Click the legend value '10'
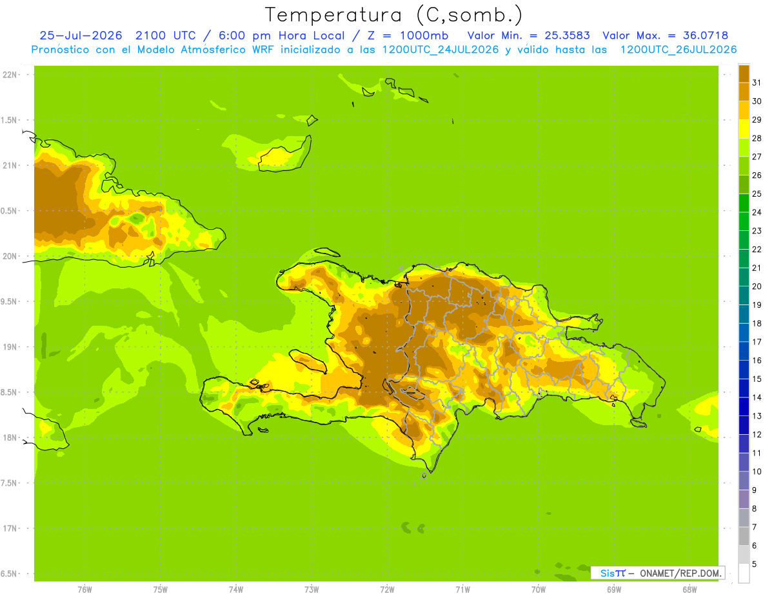Screen dimensions: 774x598 coord(757,472)
